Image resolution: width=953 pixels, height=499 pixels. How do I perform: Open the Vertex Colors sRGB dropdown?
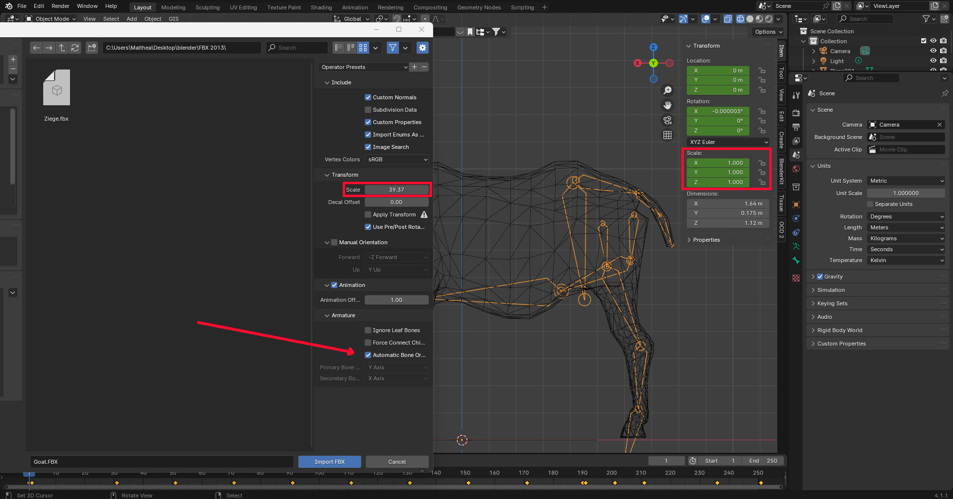click(396, 159)
